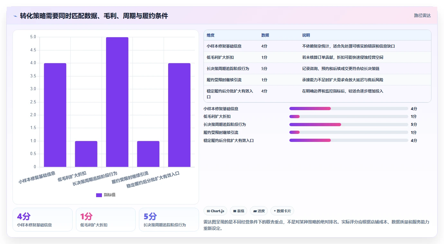Click table cell 履约受限时继续引流
Screen dimensions: 444x244
pyautogui.click(x=224, y=80)
